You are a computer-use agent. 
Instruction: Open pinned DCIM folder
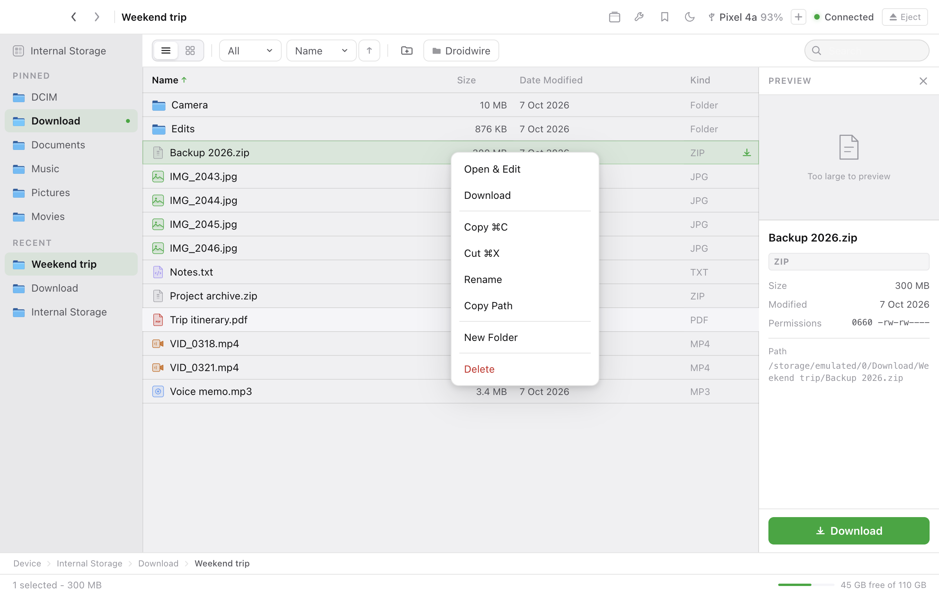pos(71,97)
